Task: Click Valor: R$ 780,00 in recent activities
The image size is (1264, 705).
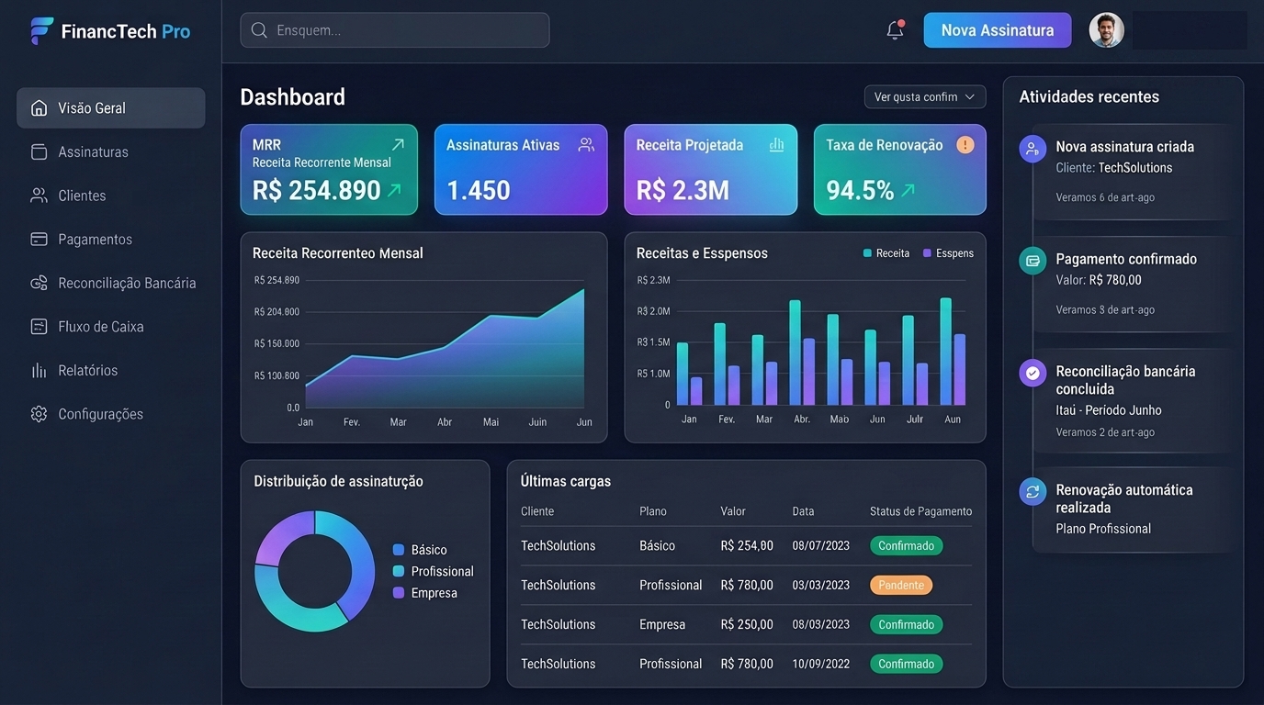Action: [1099, 280]
